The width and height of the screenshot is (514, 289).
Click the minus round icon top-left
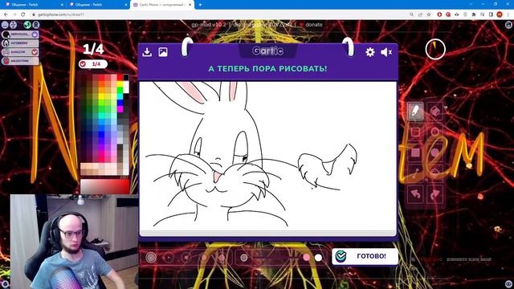pos(5,25)
